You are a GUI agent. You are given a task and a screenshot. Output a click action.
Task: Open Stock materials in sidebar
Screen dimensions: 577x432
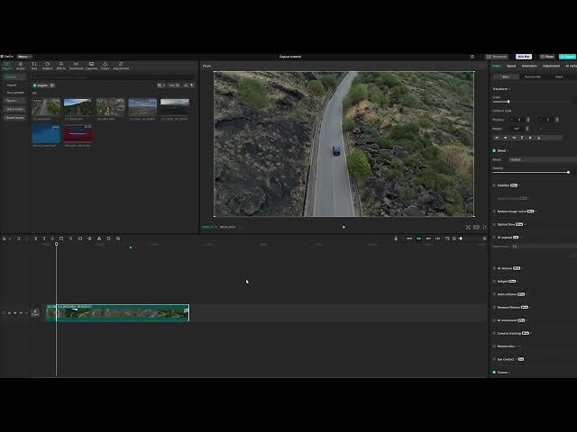pos(14,109)
